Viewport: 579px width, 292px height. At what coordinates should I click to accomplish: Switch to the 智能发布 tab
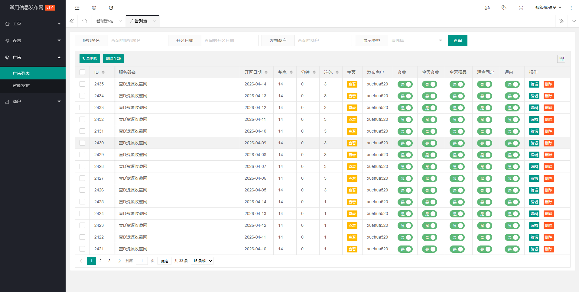pyautogui.click(x=105, y=21)
